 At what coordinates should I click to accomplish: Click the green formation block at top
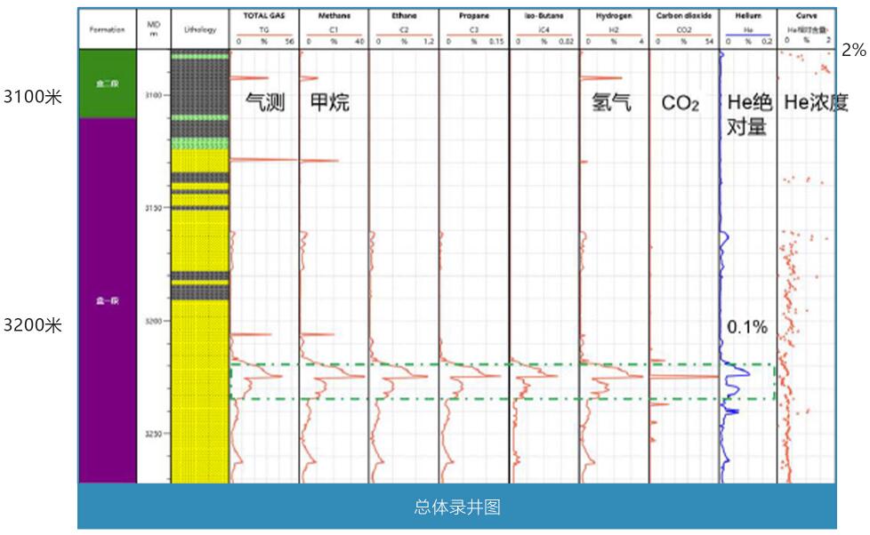(107, 84)
